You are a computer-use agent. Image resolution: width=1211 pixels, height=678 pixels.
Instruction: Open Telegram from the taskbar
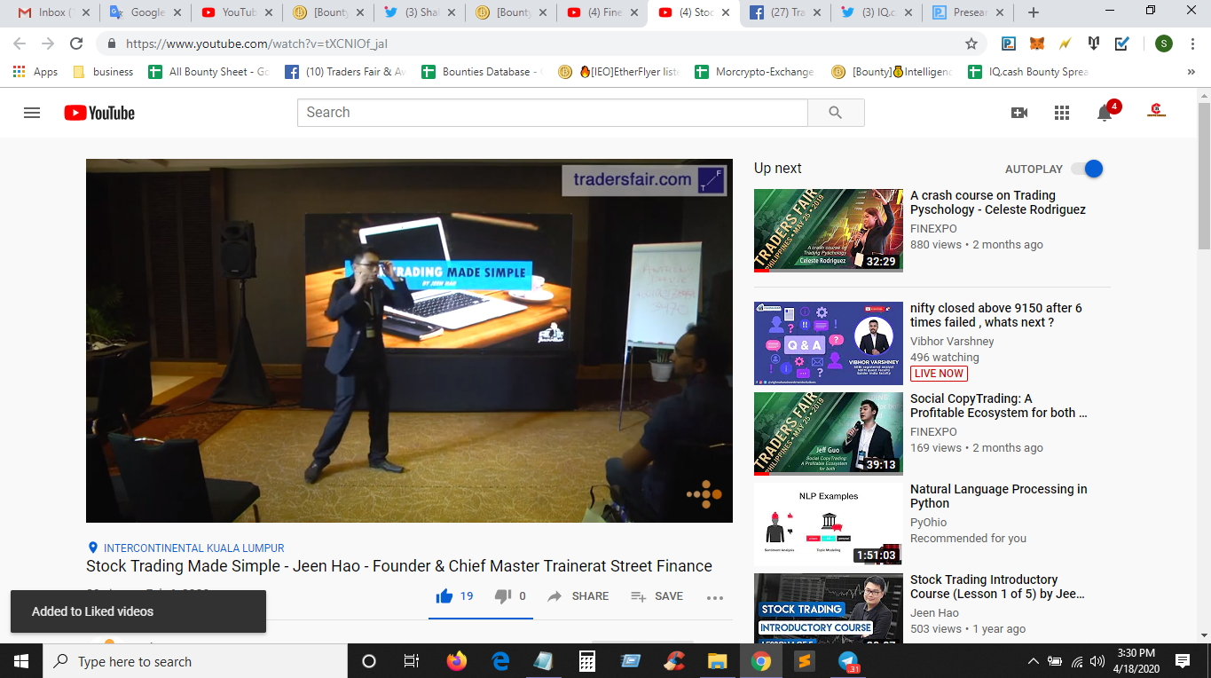coord(848,661)
